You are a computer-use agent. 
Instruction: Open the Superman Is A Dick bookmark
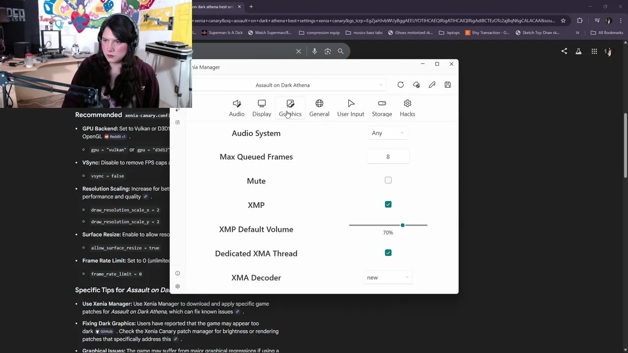(x=222, y=33)
